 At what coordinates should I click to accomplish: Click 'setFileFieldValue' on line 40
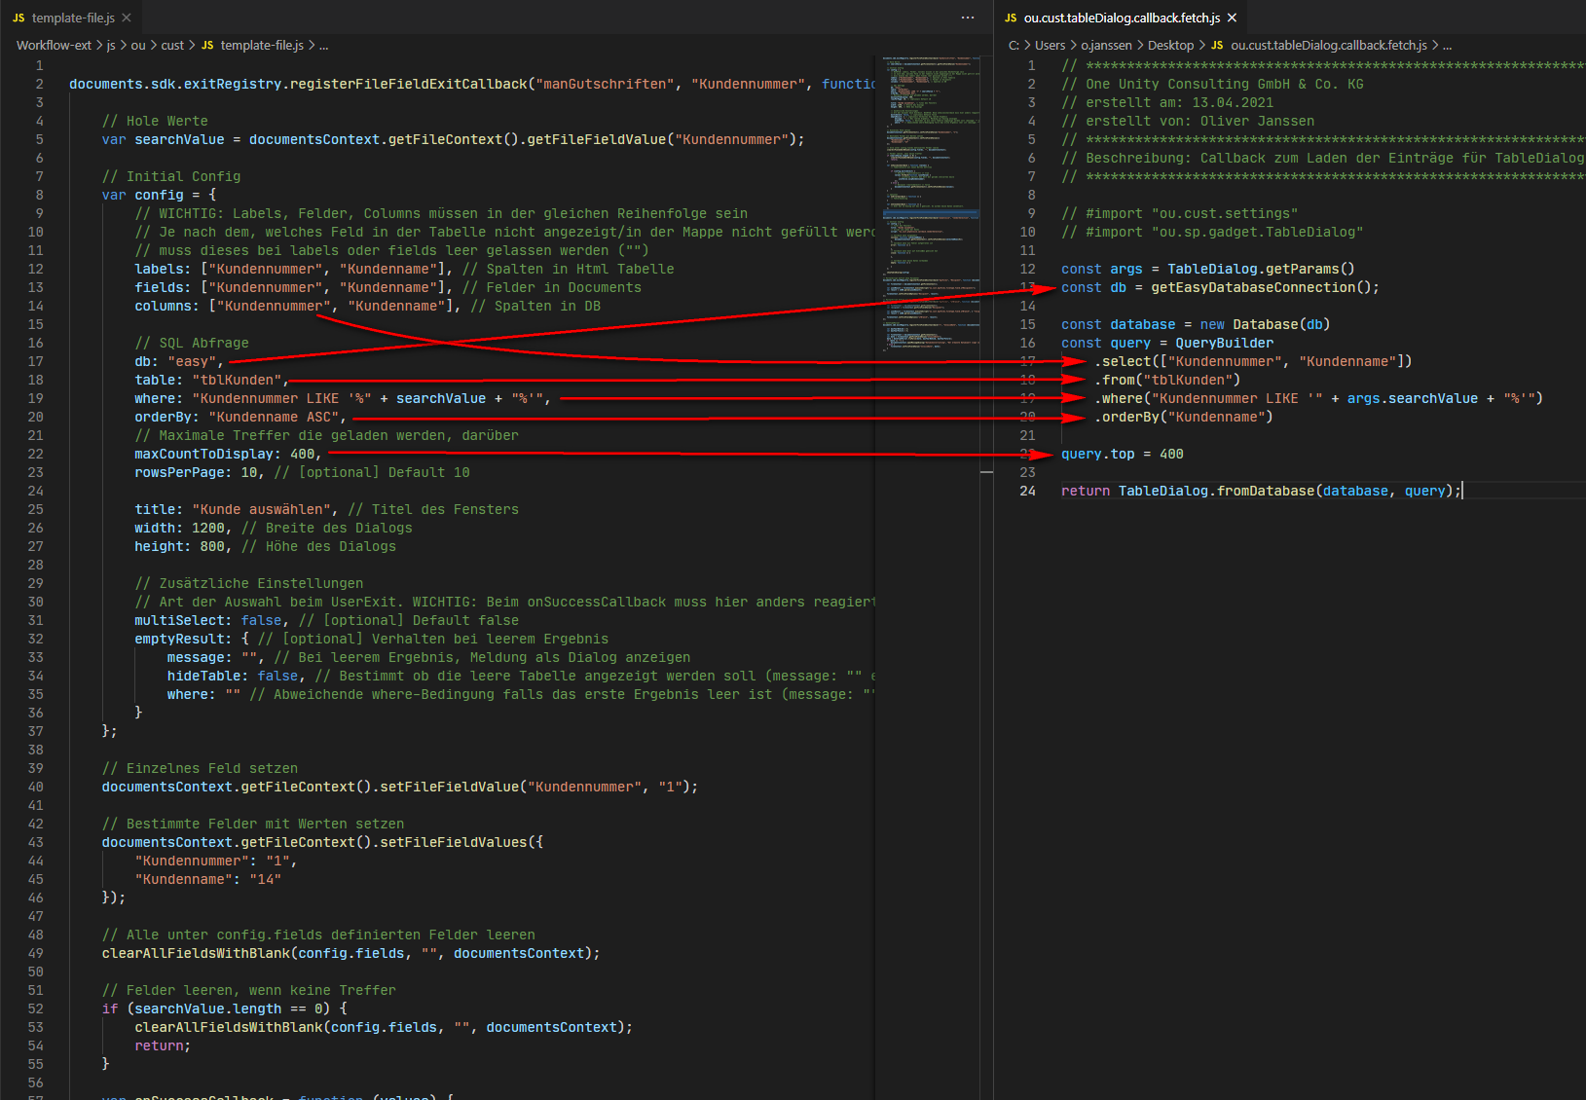point(449,787)
